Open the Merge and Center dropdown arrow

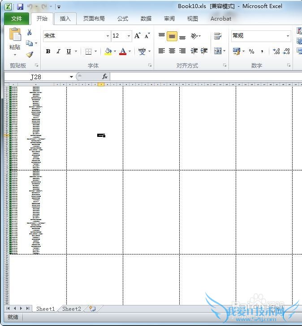pos(224,51)
